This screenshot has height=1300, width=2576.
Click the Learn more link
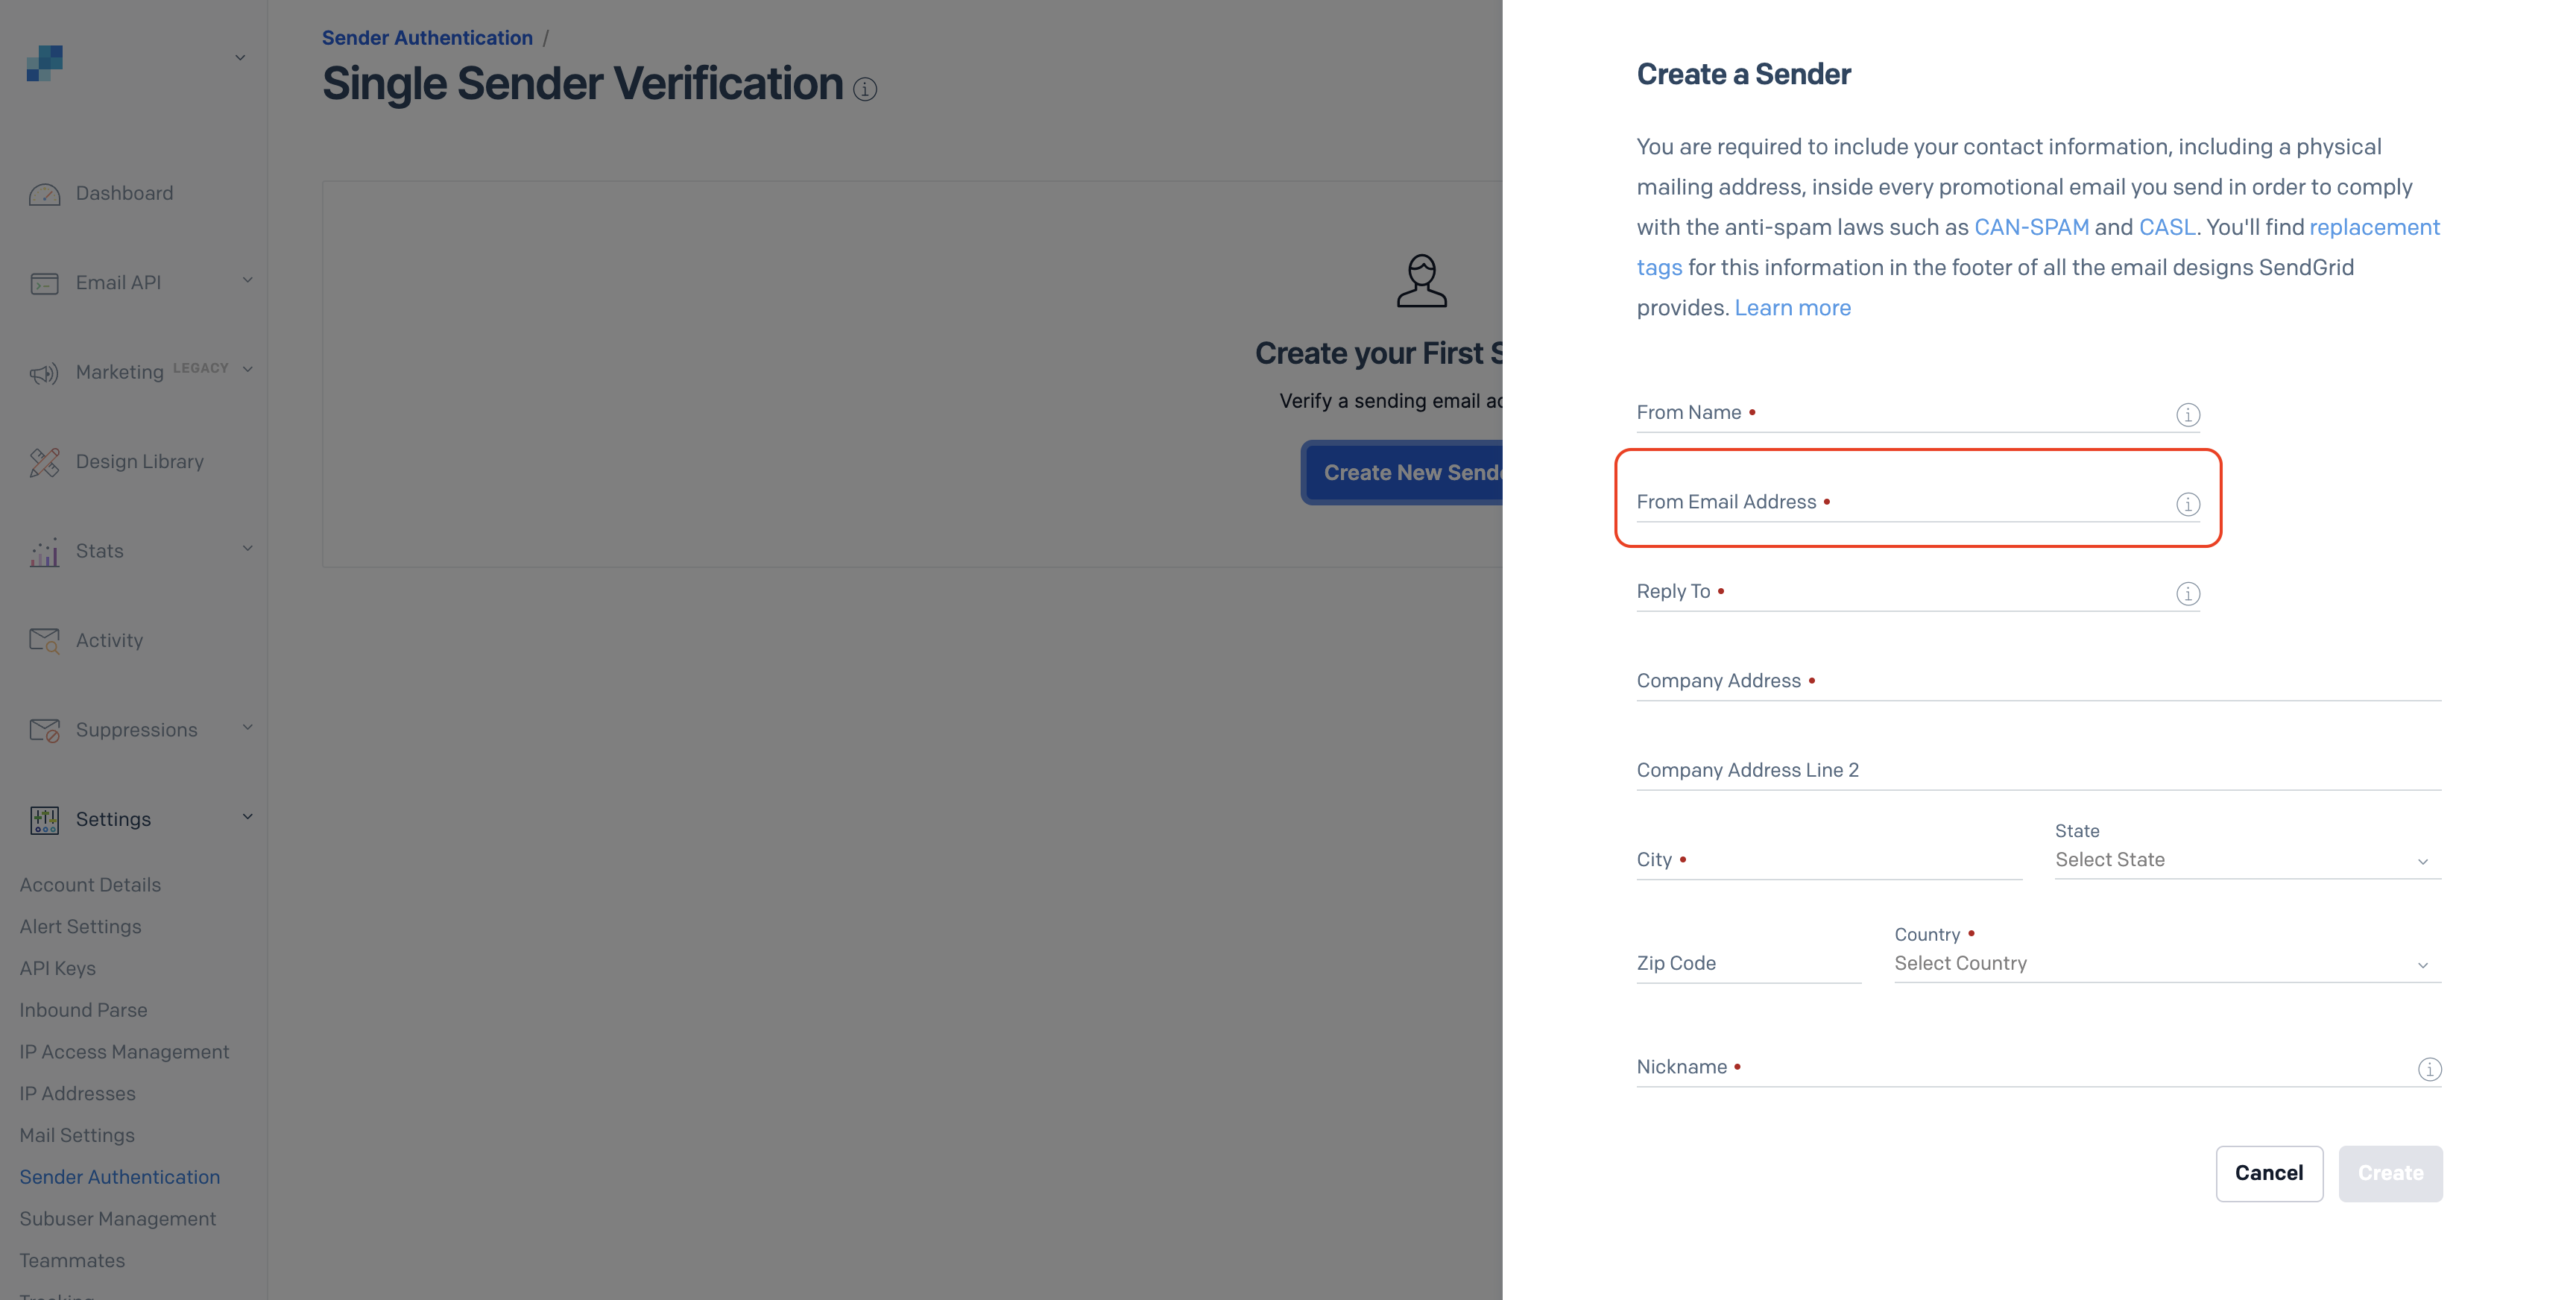(x=1792, y=308)
